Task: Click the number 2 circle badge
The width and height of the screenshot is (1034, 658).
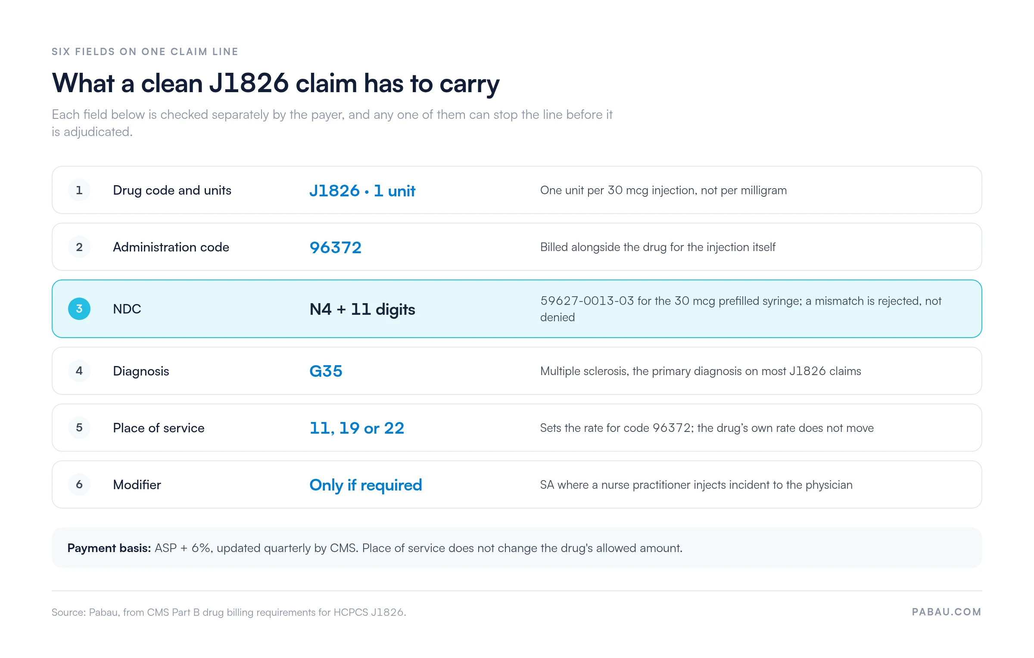Action: click(x=79, y=247)
